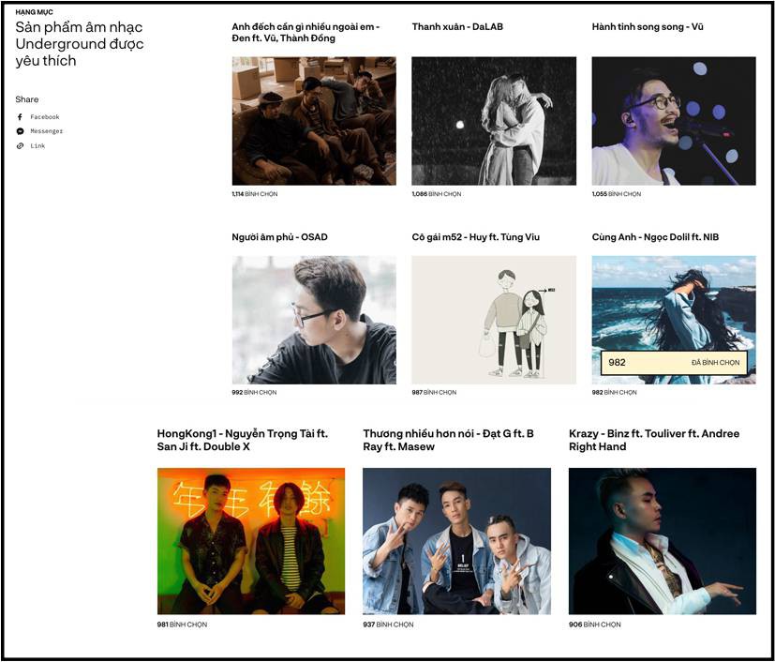This screenshot has height=662, width=775.
Task: Click the '906 BÌNH CHỌN' vote count
Action: [594, 624]
